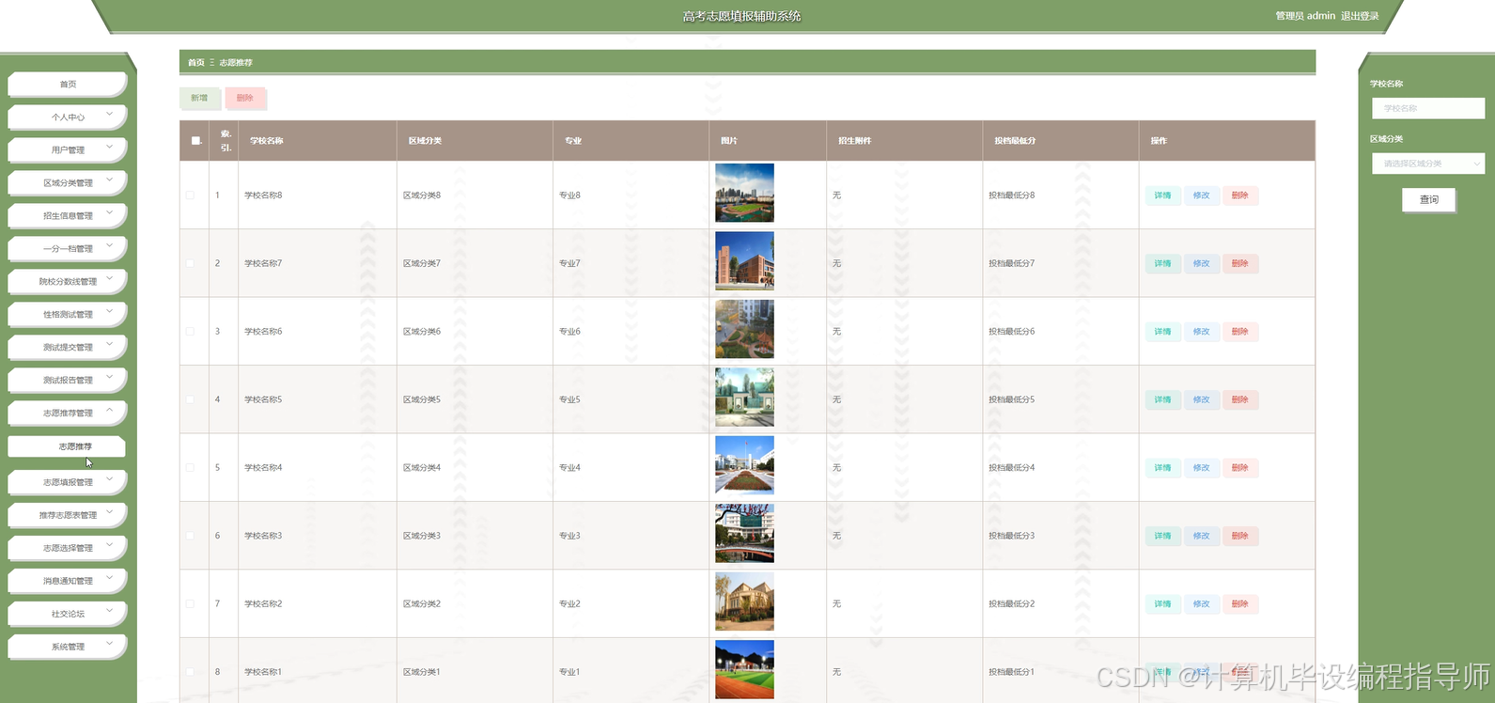Open the 请选择区域分类 dropdown
The width and height of the screenshot is (1495, 703).
pos(1427,164)
